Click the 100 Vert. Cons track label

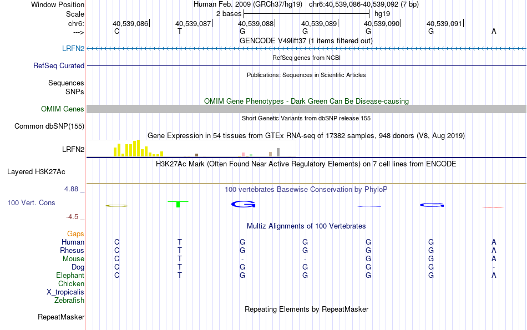[x=31, y=202]
